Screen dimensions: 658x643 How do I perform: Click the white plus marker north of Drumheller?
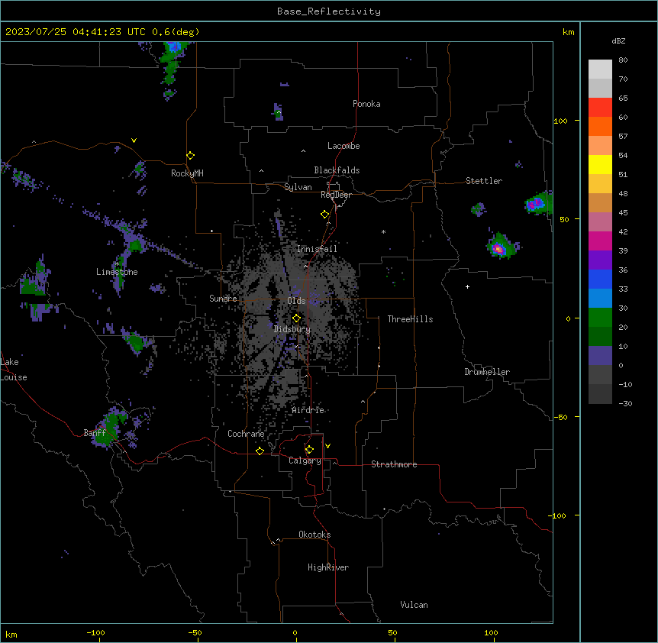point(467,286)
